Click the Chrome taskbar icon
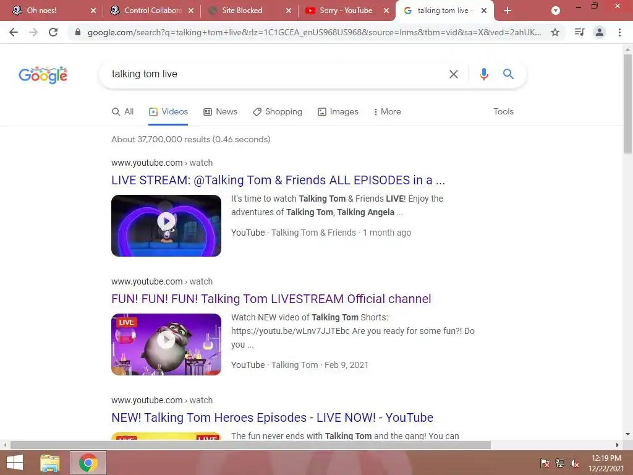 [88, 463]
